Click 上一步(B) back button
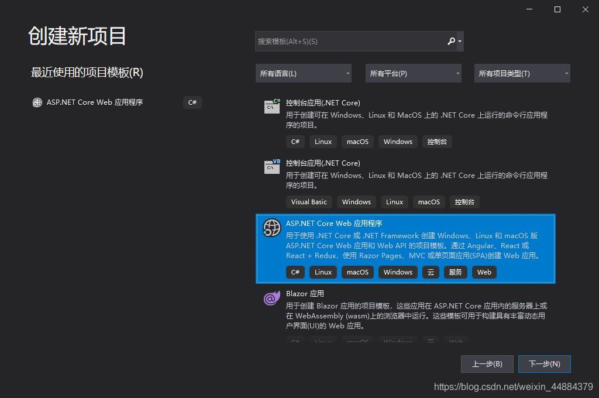Screen dimensions: 599x398 click(x=487, y=364)
